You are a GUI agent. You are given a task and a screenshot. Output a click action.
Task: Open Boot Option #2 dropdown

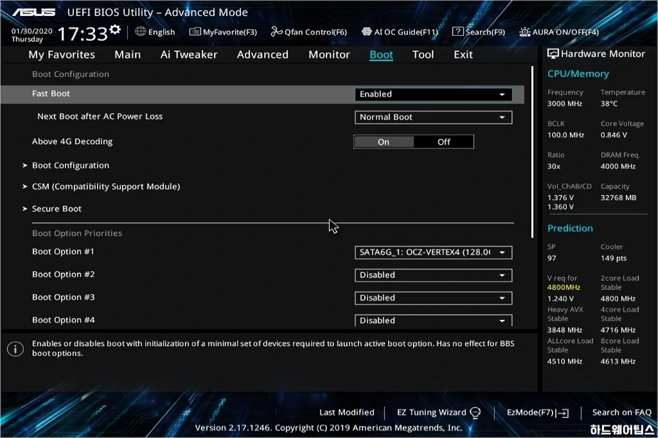click(433, 276)
